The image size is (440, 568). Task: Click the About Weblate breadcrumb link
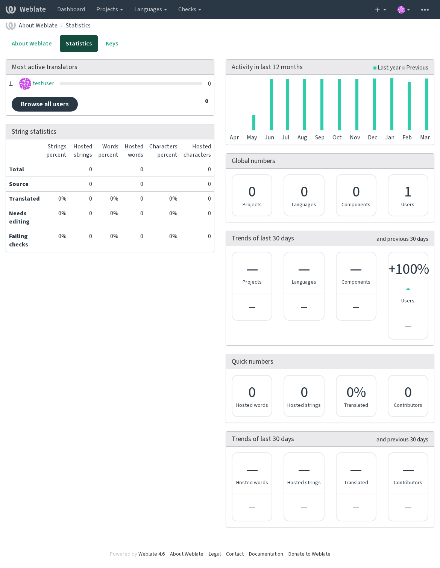click(38, 26)
